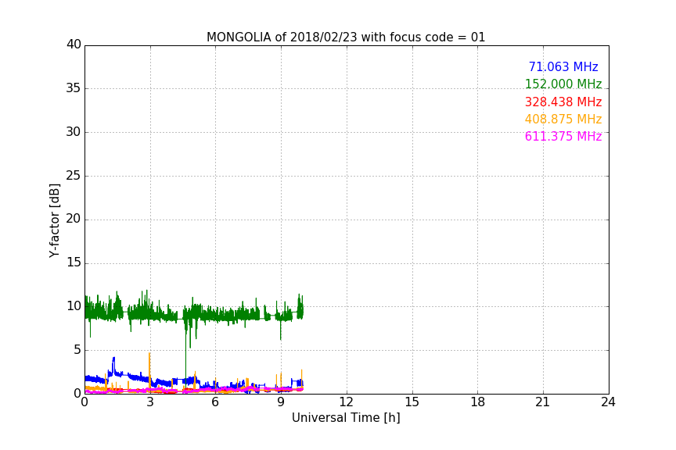Click the x-axis tick label 18

pyautogui.click(x=477, y=402)
